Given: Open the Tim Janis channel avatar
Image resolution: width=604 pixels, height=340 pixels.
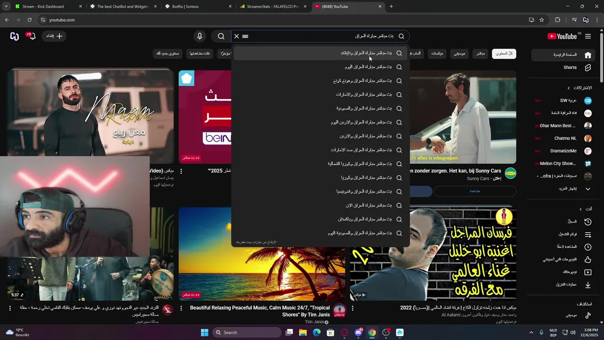Looking at the screenshot, I should (339, 310).
